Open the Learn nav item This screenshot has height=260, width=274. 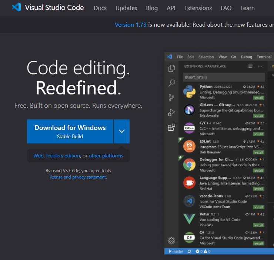[x=247, y=8]
